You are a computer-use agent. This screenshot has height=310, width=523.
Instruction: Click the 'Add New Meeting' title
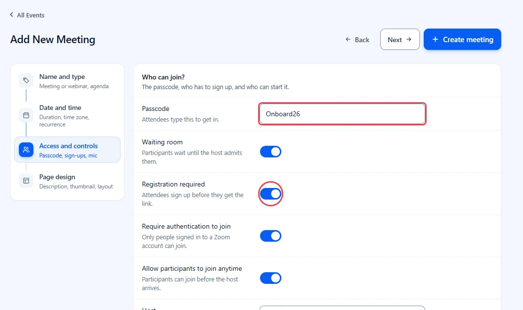(x=53, y=39)
